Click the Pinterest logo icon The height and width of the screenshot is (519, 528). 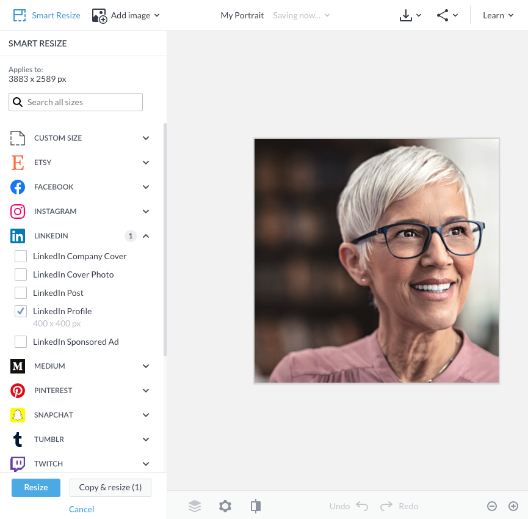pyautogui.click(x=18, y=391)
